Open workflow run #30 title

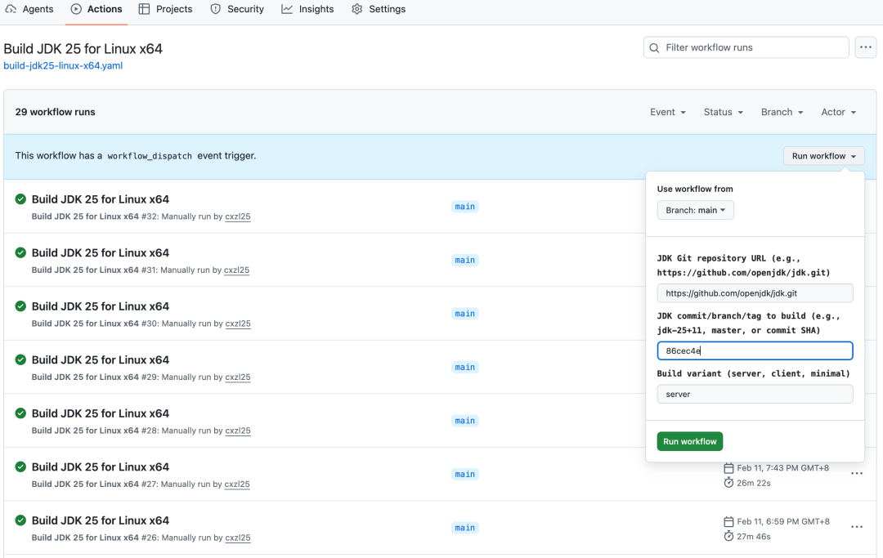pos(101,306)
